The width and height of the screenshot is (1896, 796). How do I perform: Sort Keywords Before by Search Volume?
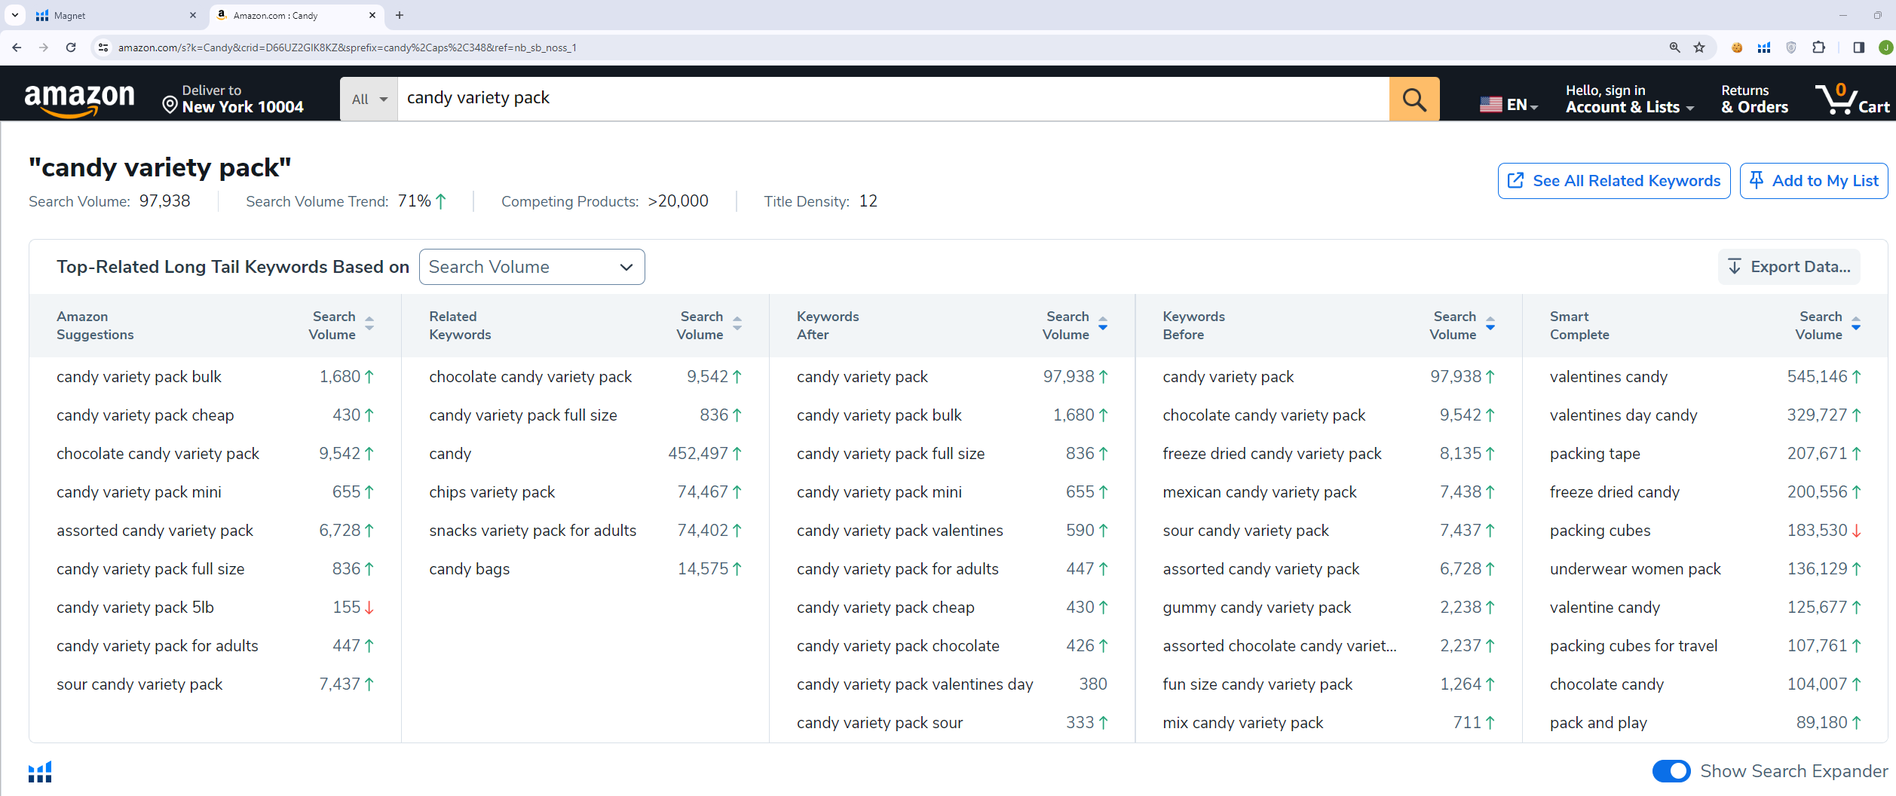coord(1490,324)
